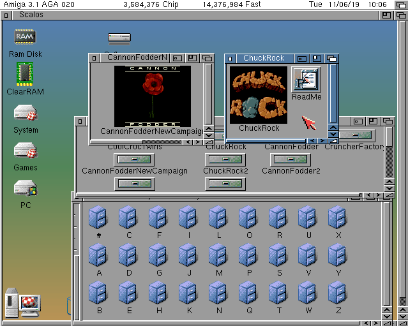Click the Workbench screen depth gadget top right

point(401,4)
